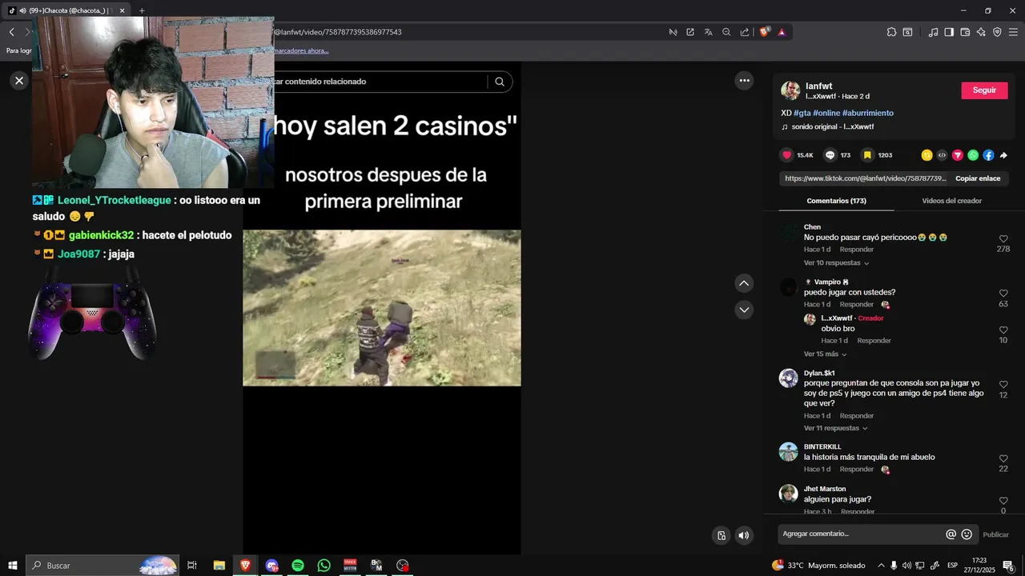Open lanfwt's profile avatar
This screenshot has height=576, width=1025.
(790, 90)
